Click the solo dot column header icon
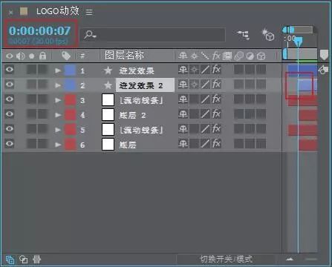The height and width of the screenshot is (267, 332). pyautogui.click(x=32, y=56)
